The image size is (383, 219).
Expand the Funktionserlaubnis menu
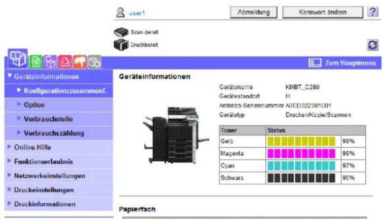[x=59, y=161]
